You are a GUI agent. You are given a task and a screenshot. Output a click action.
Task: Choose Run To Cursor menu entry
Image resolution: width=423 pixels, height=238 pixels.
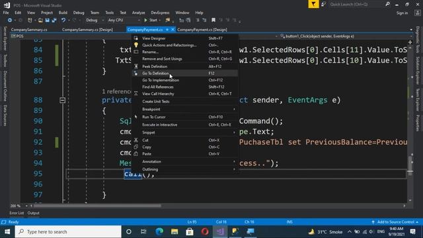(x=185, y=117)
